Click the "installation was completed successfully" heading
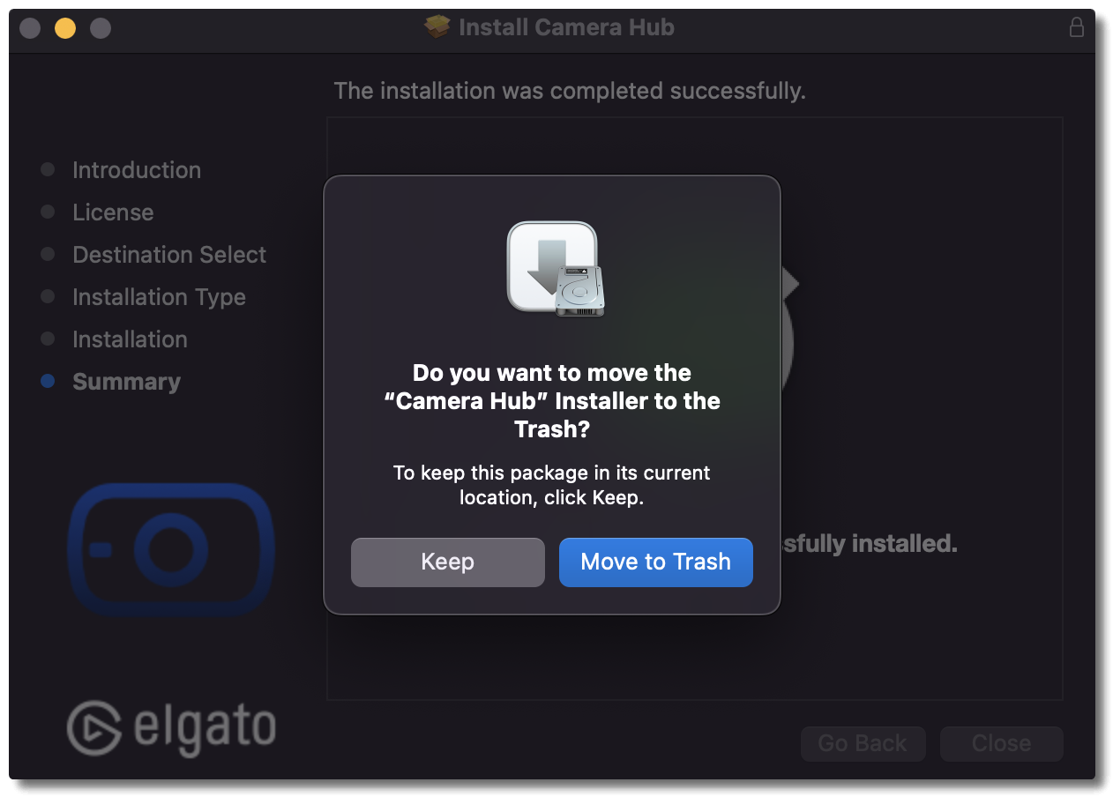 (x=570, y=91)
